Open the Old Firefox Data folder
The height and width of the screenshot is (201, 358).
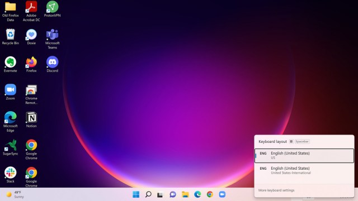pyautogui.click(x=10, y=12)
